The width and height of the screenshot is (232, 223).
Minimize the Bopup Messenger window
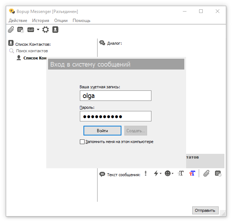pyautogui.click(x=185, y=12)
